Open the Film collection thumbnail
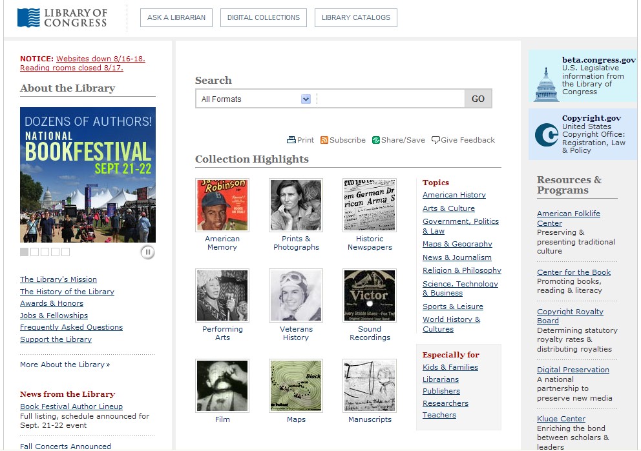 click(x=222, y=386)
